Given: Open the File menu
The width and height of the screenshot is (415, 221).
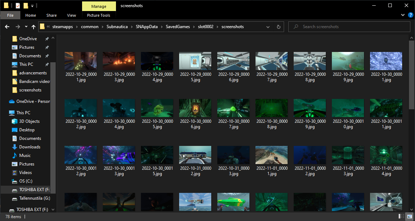Looking at the screenshot, I should point(10,15).
